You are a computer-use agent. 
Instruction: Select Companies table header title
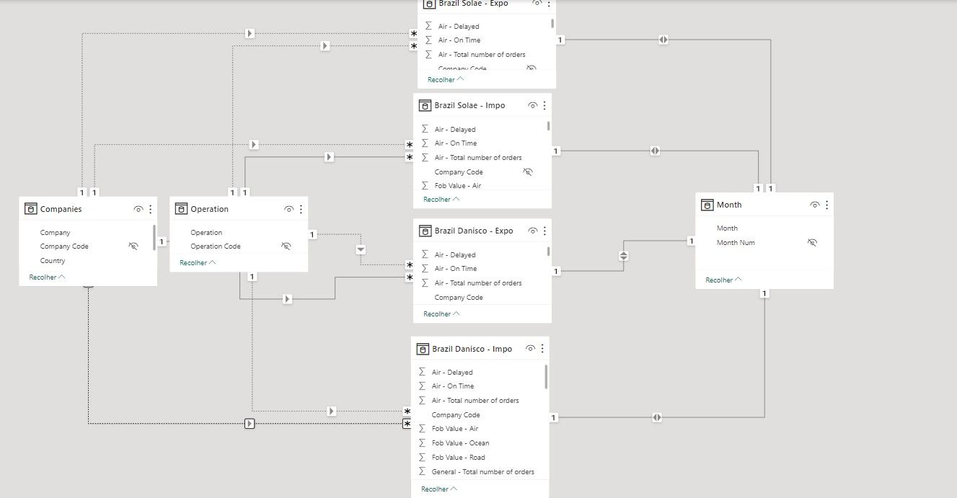61,209
